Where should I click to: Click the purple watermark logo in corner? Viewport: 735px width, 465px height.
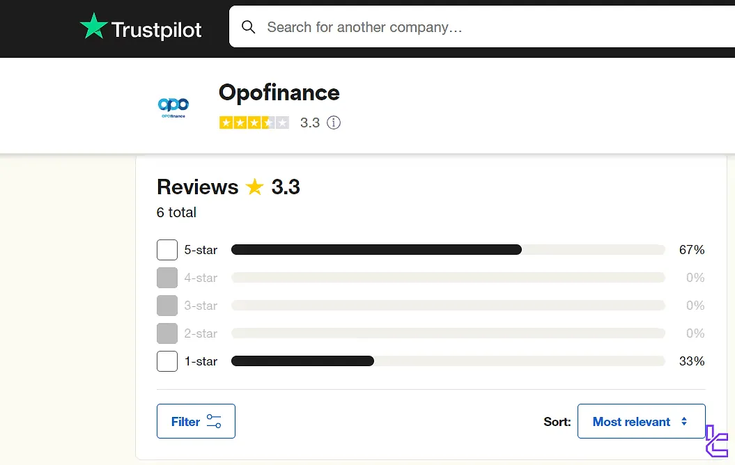click(x=717, y=441)
